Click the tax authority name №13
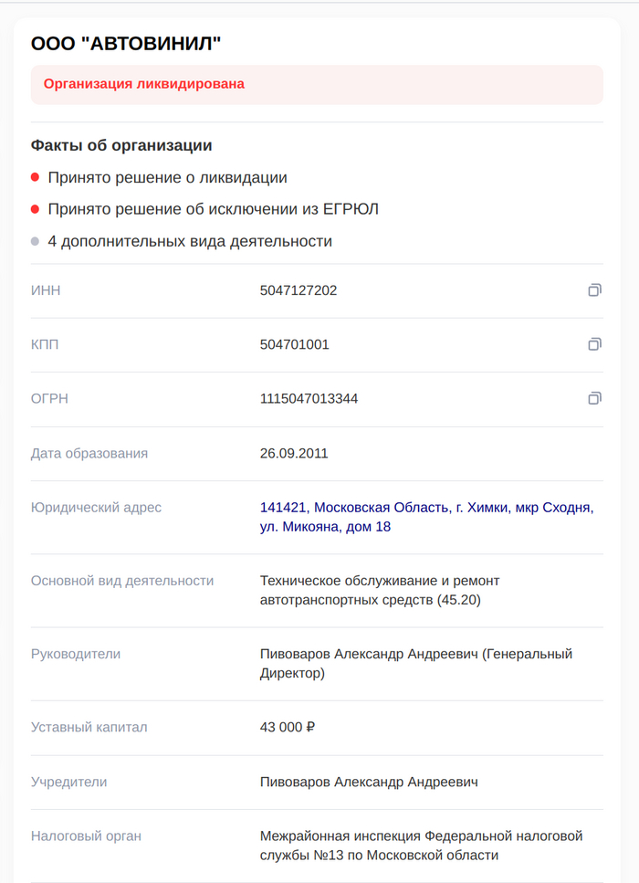The image size is (639, 883). (x=421, y=845)
